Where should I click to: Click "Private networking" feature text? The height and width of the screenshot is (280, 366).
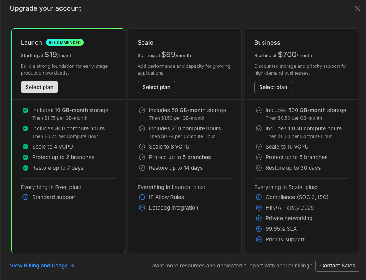coord(289,218)
